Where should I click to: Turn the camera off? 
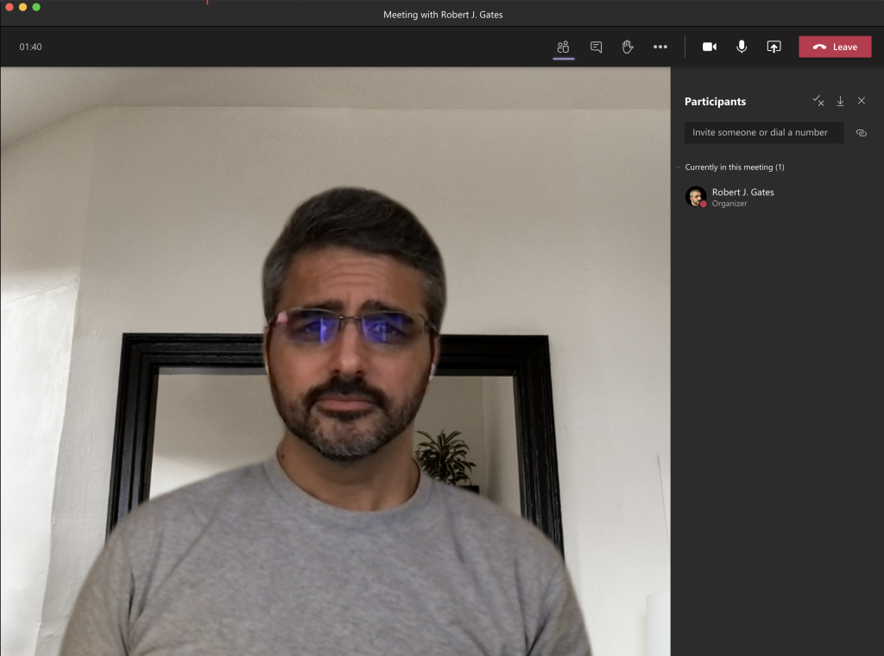coord(710,47)
